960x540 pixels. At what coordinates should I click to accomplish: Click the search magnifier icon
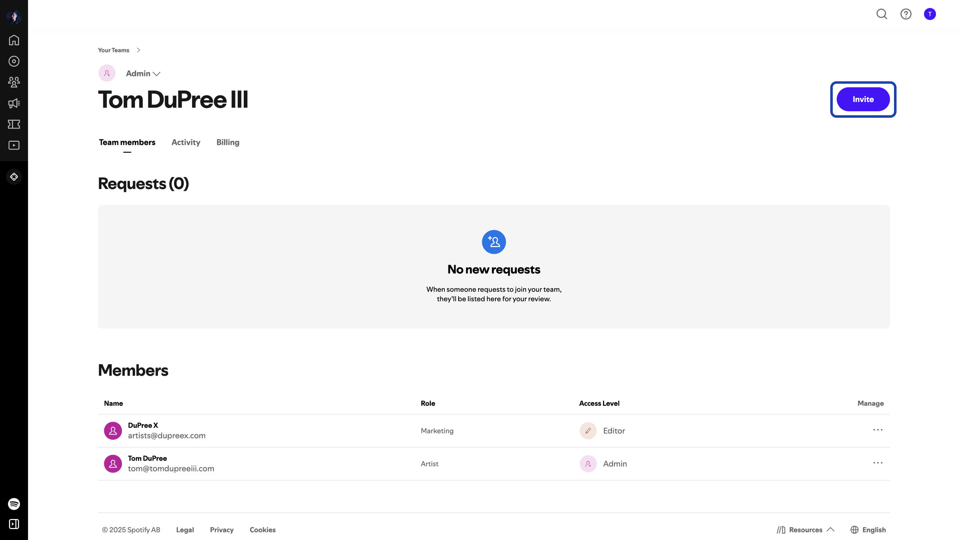[882, 14]
